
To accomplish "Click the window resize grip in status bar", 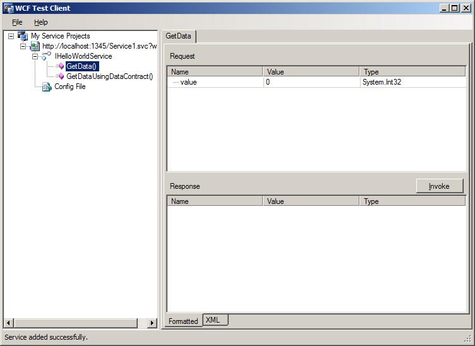I will (x=468, y=339).
